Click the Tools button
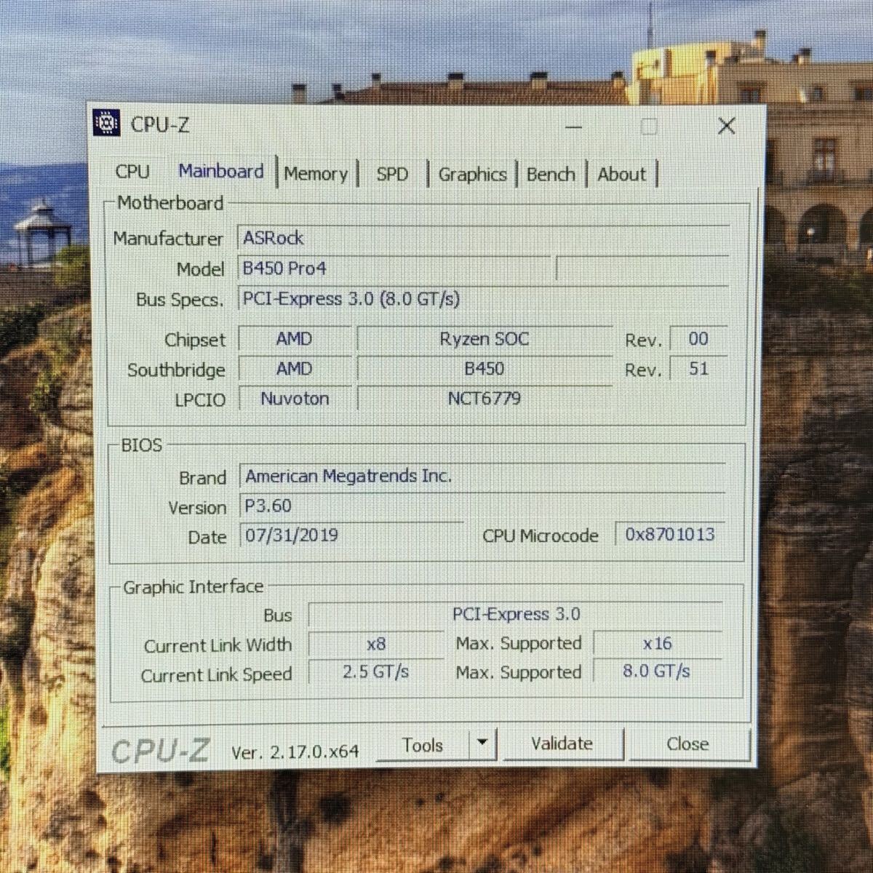This screenshot has height=873, width=873. point(423,745)
